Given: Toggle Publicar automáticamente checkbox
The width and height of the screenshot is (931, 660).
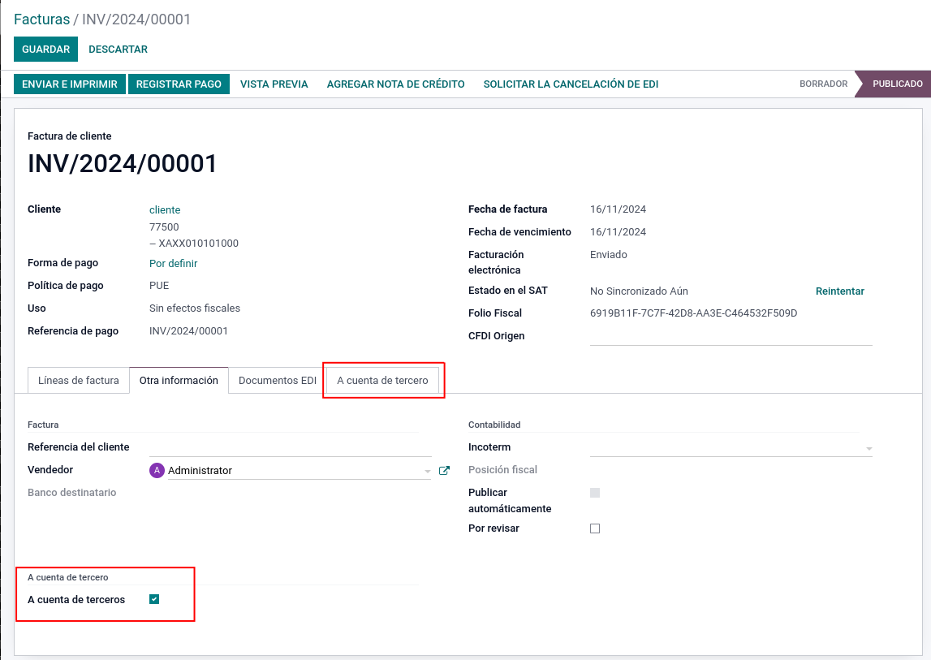Looking at the screenshot, I should 595,493.
